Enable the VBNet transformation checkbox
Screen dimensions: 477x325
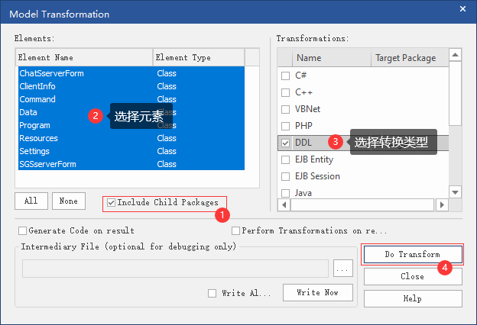(285, 109)
